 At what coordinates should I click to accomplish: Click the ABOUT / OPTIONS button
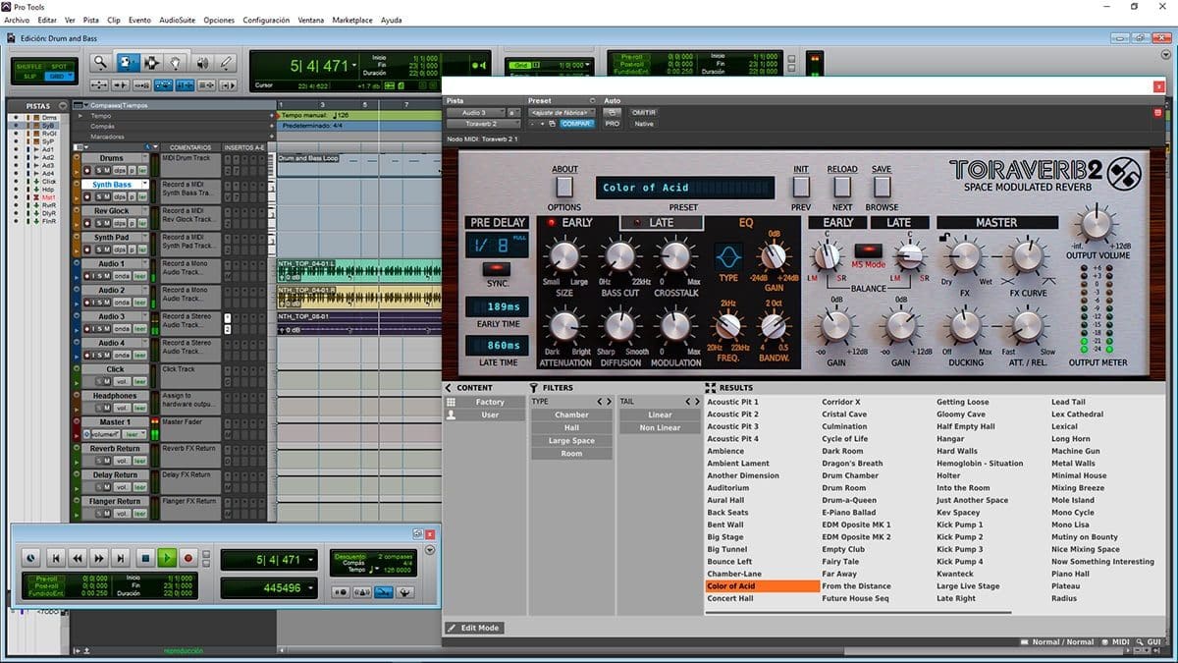(x=564, y=186)
